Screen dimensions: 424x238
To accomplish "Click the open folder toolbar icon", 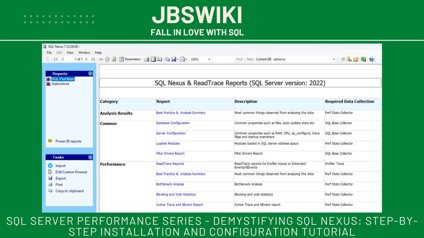I will 356,59.
